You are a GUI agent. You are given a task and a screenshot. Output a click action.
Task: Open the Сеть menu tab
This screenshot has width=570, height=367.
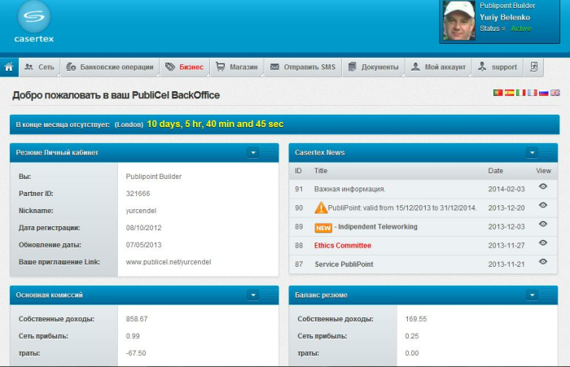(39, 68)
